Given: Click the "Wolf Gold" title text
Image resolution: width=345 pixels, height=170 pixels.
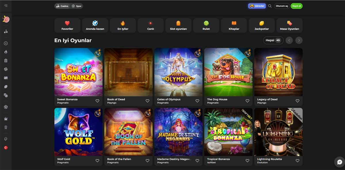Looking at the screenshot, I should 64,159.
